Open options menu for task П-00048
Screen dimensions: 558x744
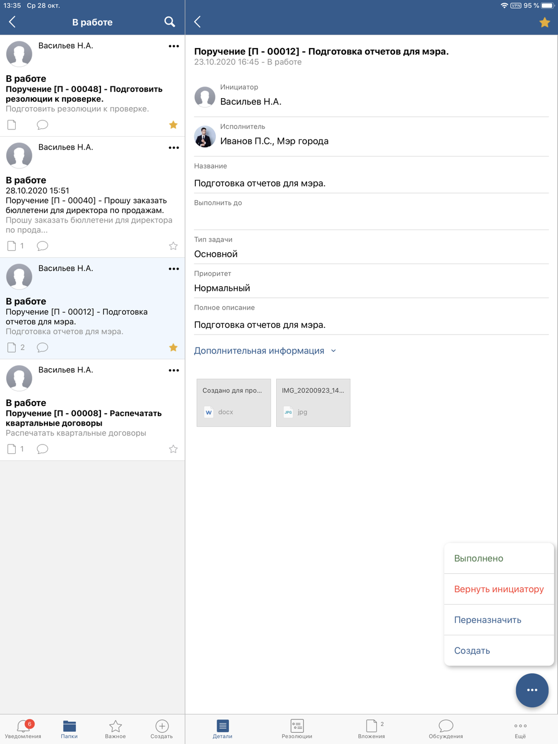[174, 46]
